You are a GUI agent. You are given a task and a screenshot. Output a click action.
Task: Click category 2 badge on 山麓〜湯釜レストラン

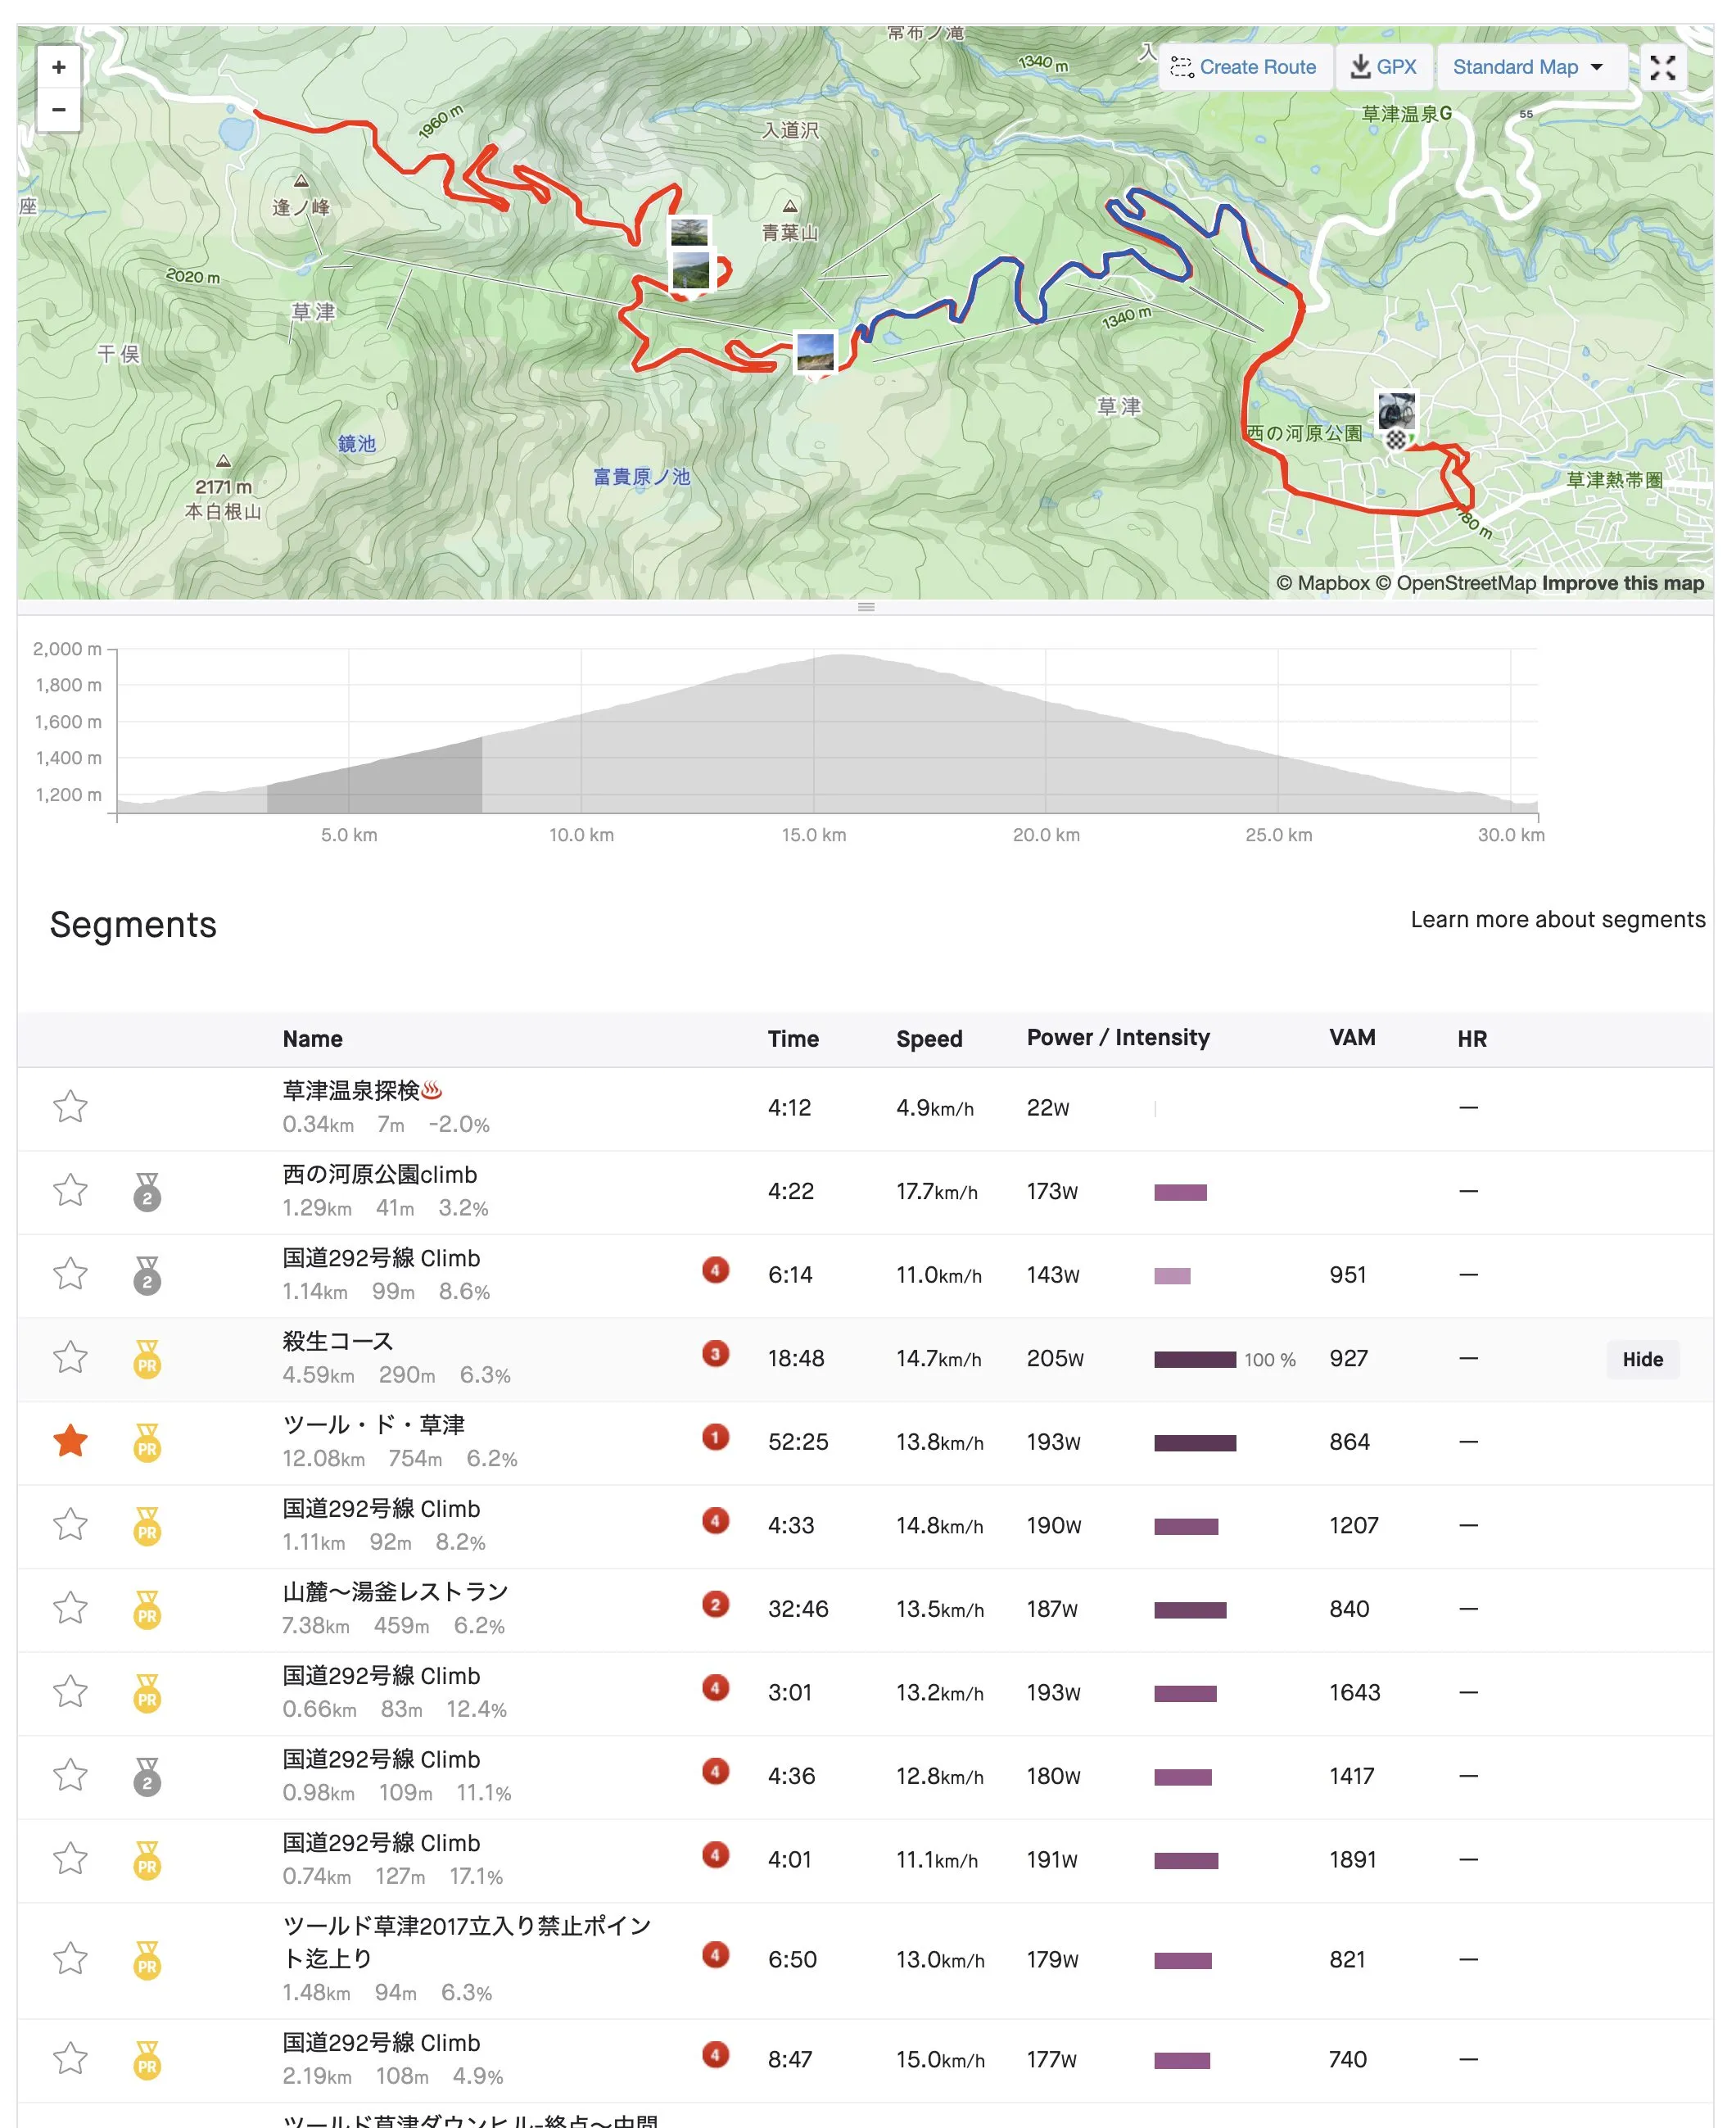click(715, 1604)
